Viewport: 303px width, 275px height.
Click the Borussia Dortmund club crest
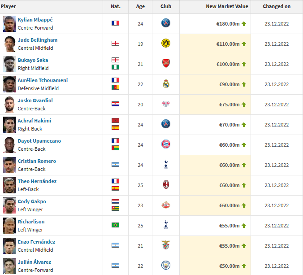166,44
